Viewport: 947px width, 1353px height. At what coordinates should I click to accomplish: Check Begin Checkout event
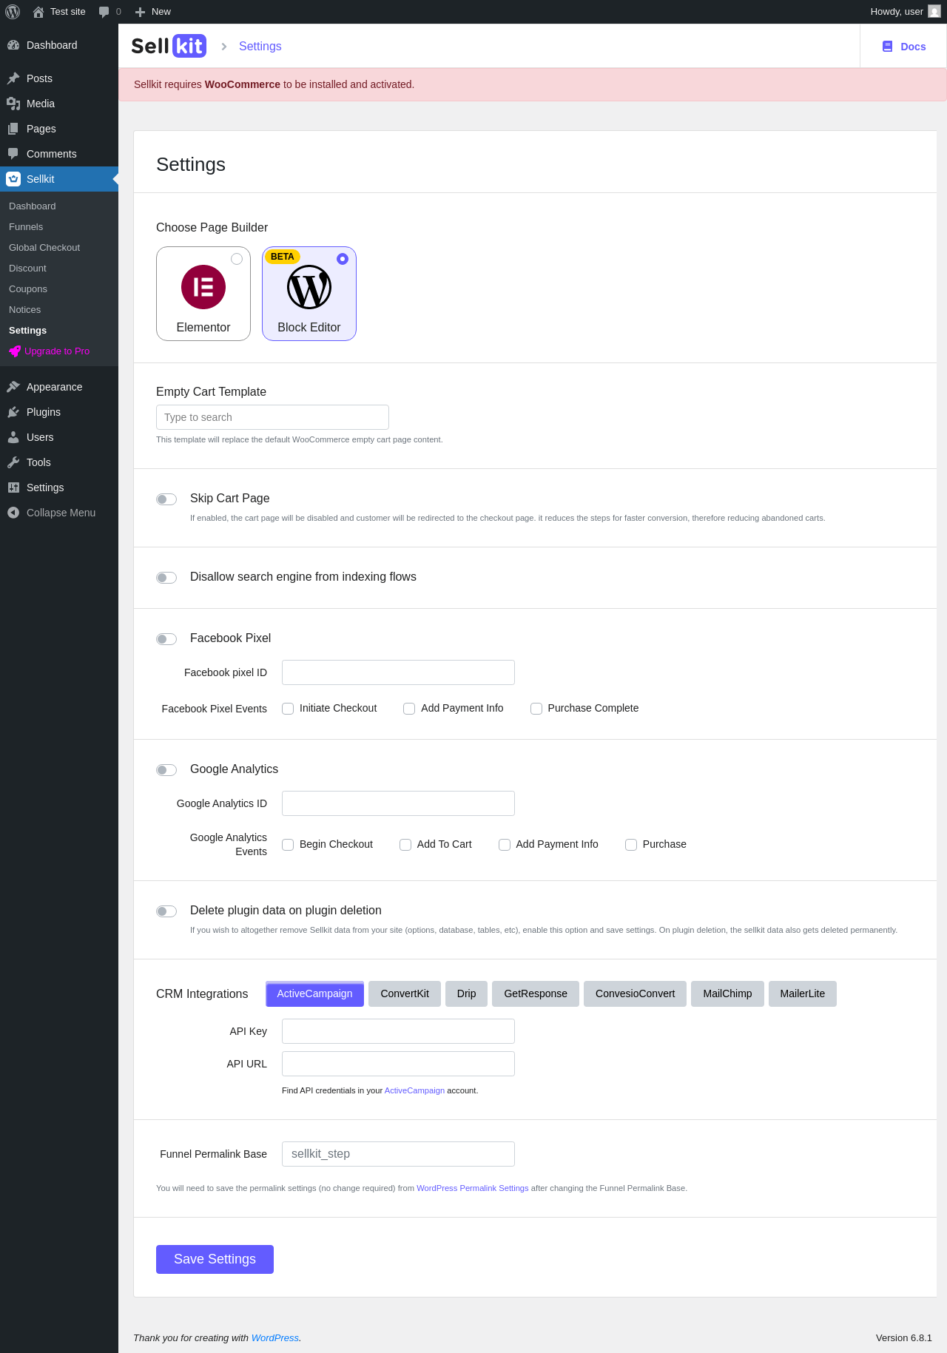(288, 845)
